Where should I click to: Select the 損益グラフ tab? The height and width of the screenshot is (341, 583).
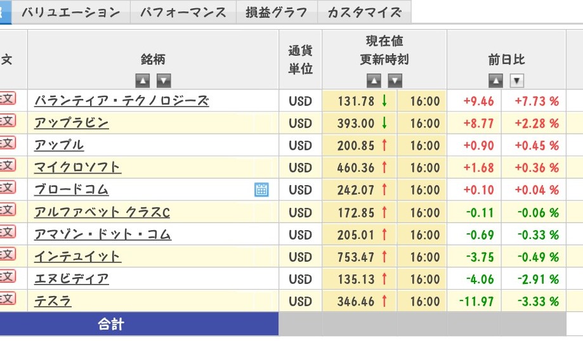(277, 12)
